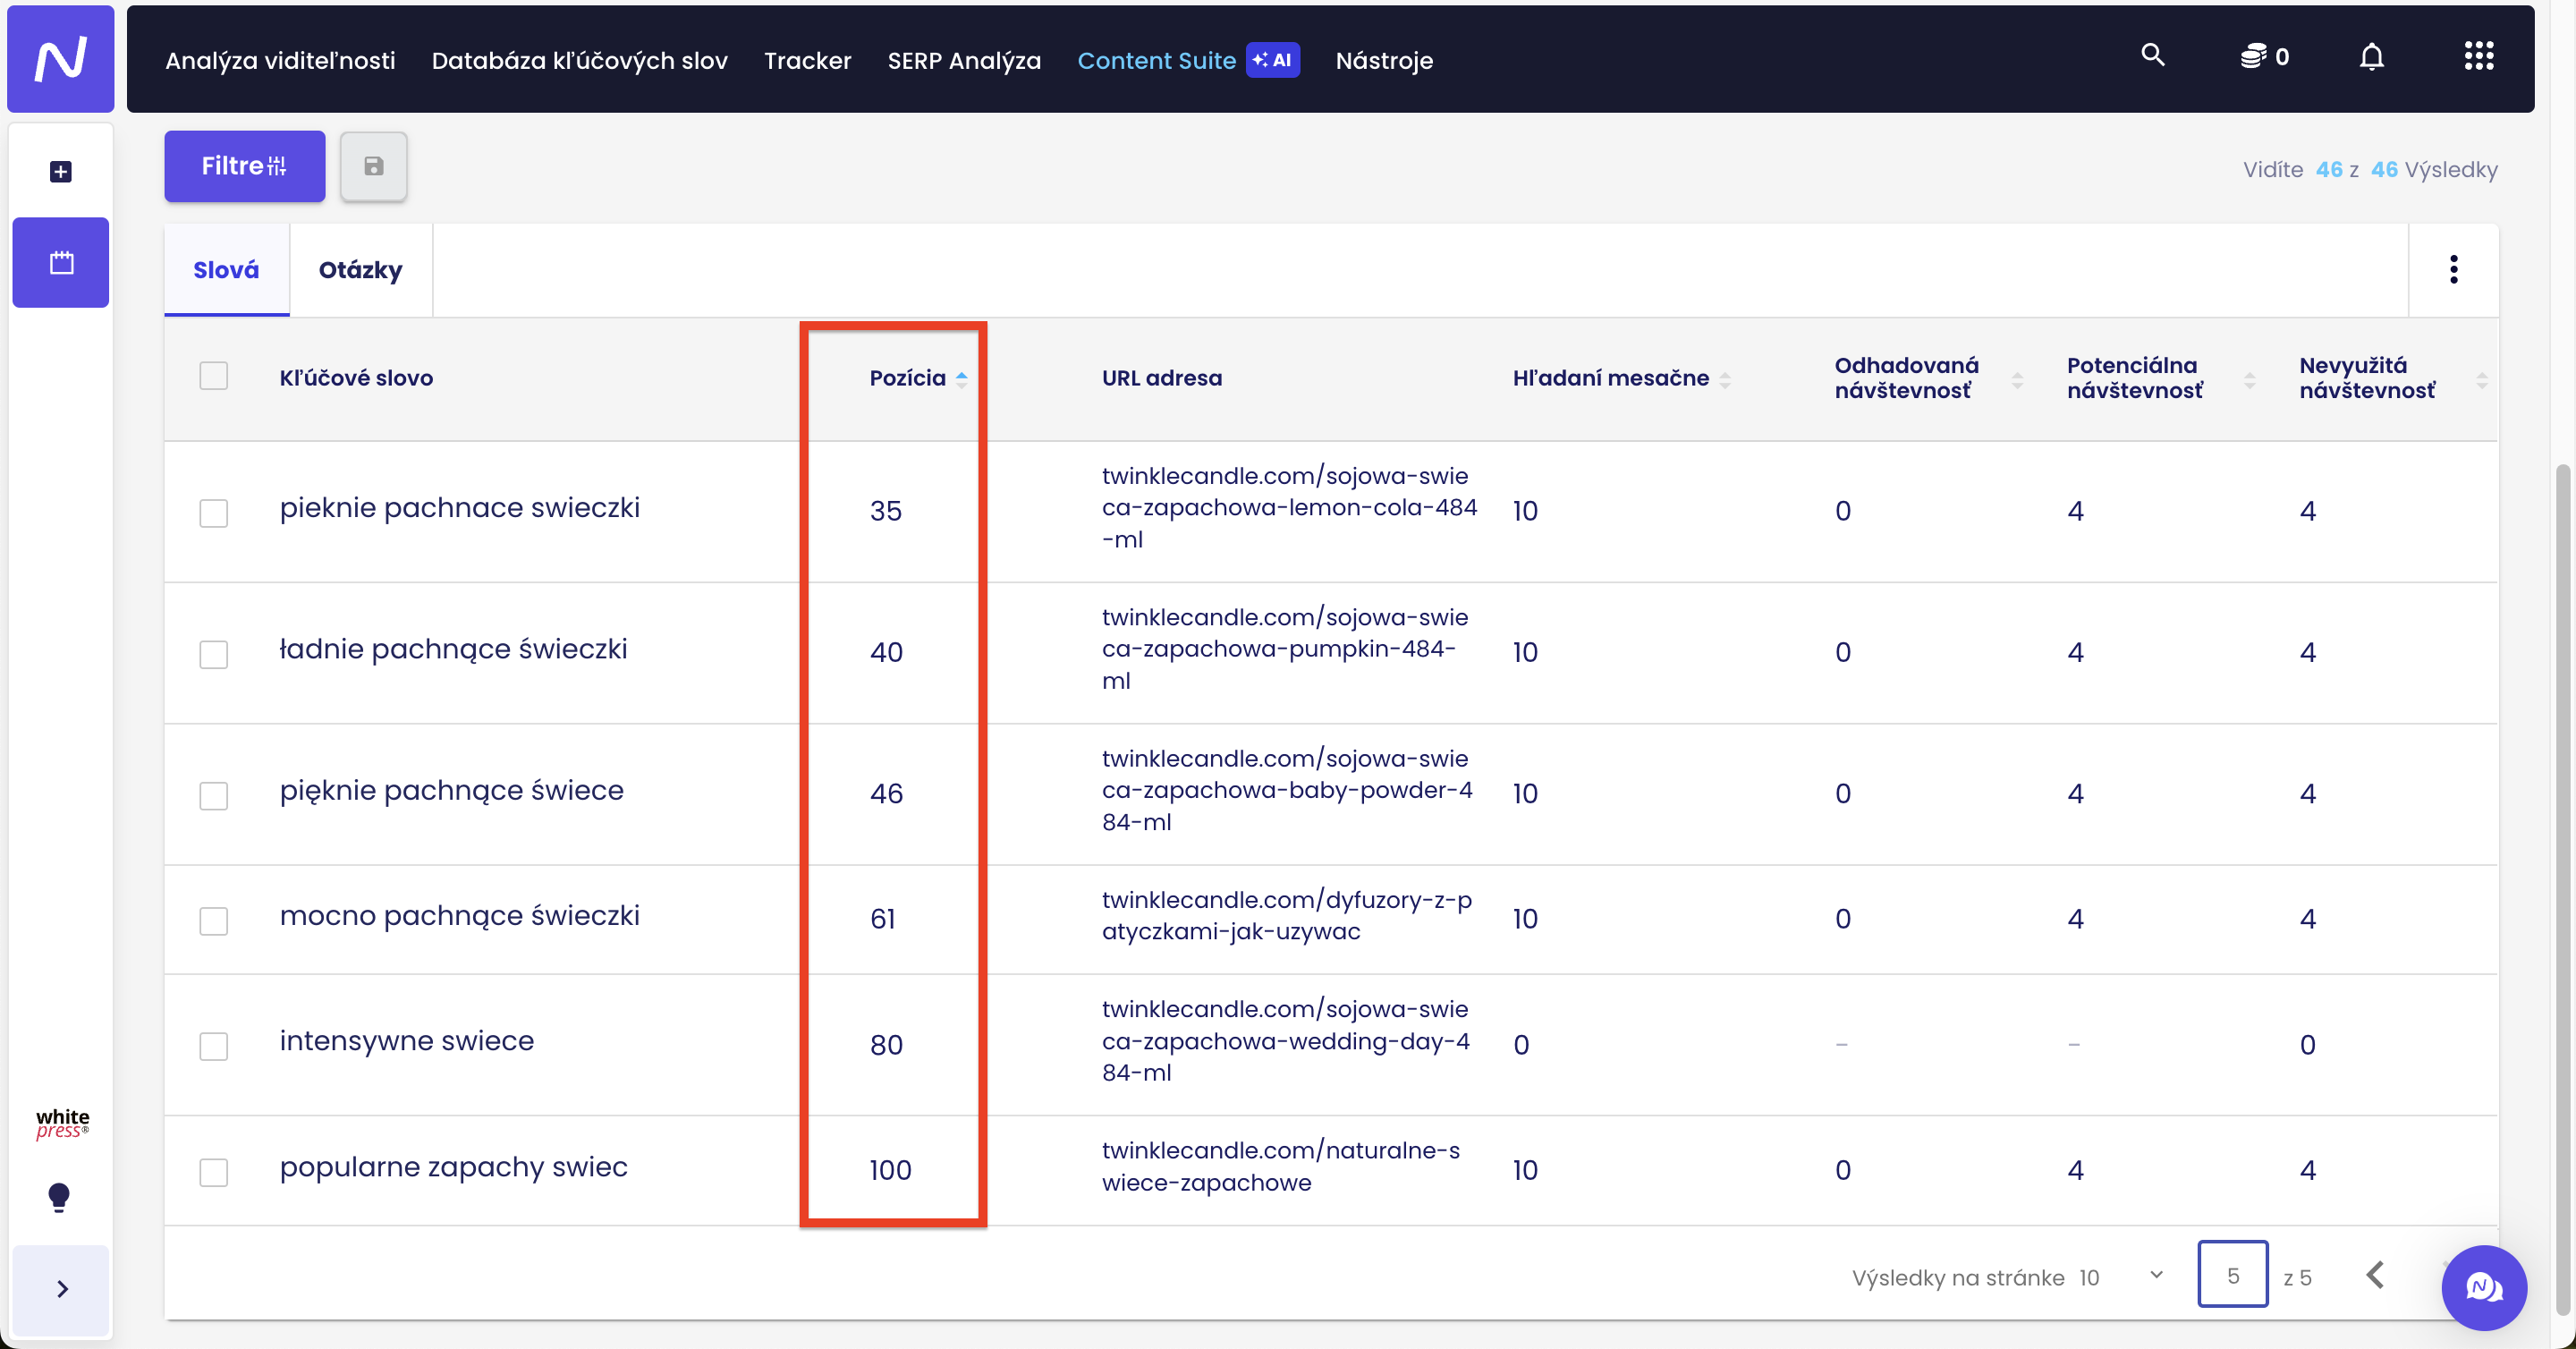This screenshot has width=2576, height=1349.
Task: Open the lightbulb tips icon
Action: click(59, 1196)
